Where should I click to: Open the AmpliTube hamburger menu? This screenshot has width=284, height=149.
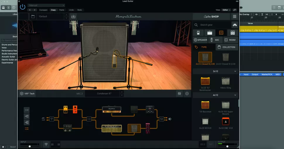[235, 17]
